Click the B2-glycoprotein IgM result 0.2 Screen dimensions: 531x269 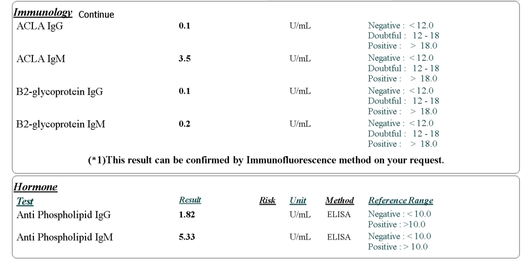[x=184, y=124]
